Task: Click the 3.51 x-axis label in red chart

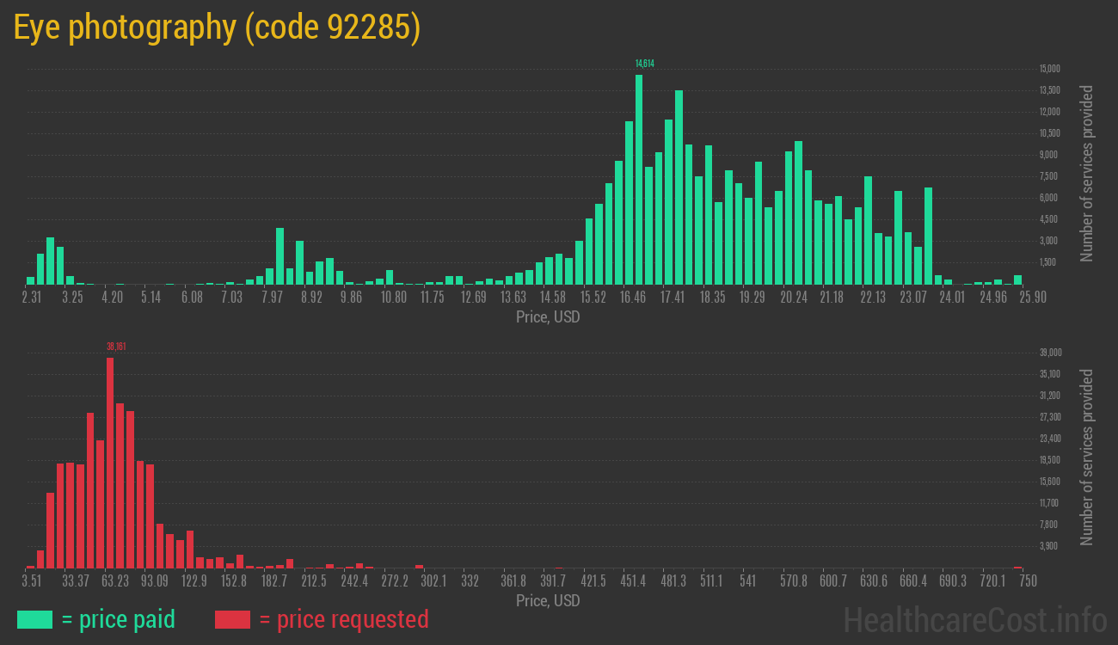Action: (31, 581)
